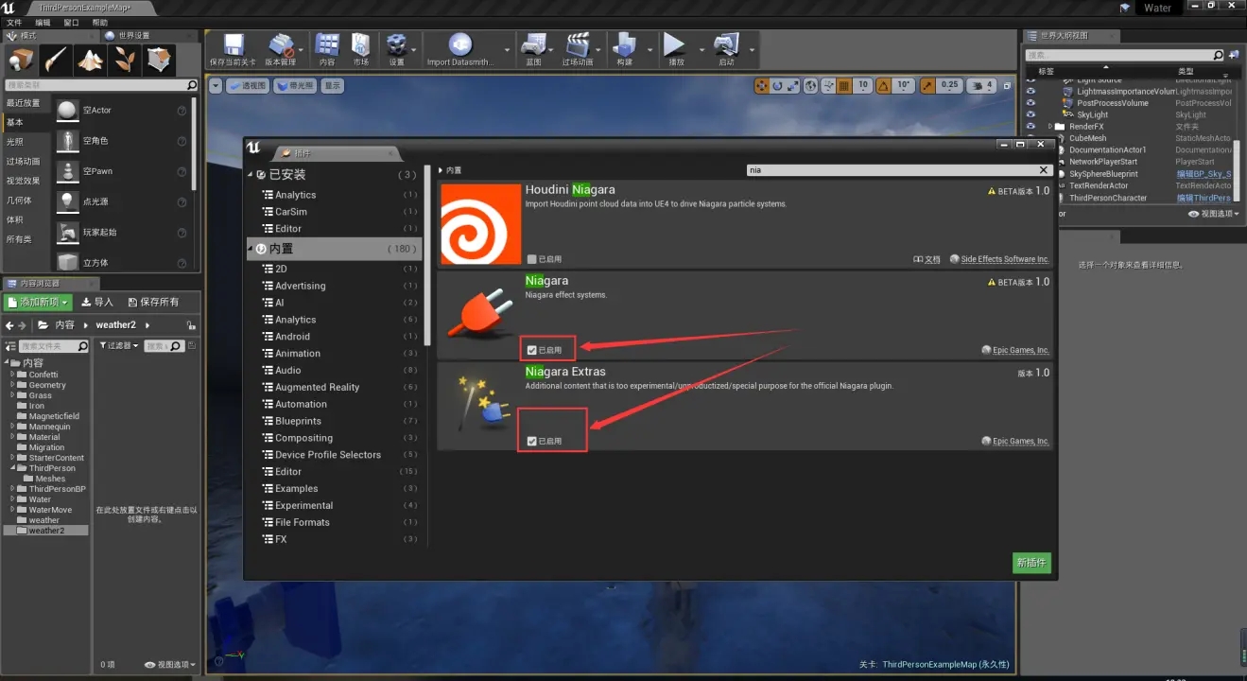Select the 光照 category in placement panel

[x=15, y=141]
